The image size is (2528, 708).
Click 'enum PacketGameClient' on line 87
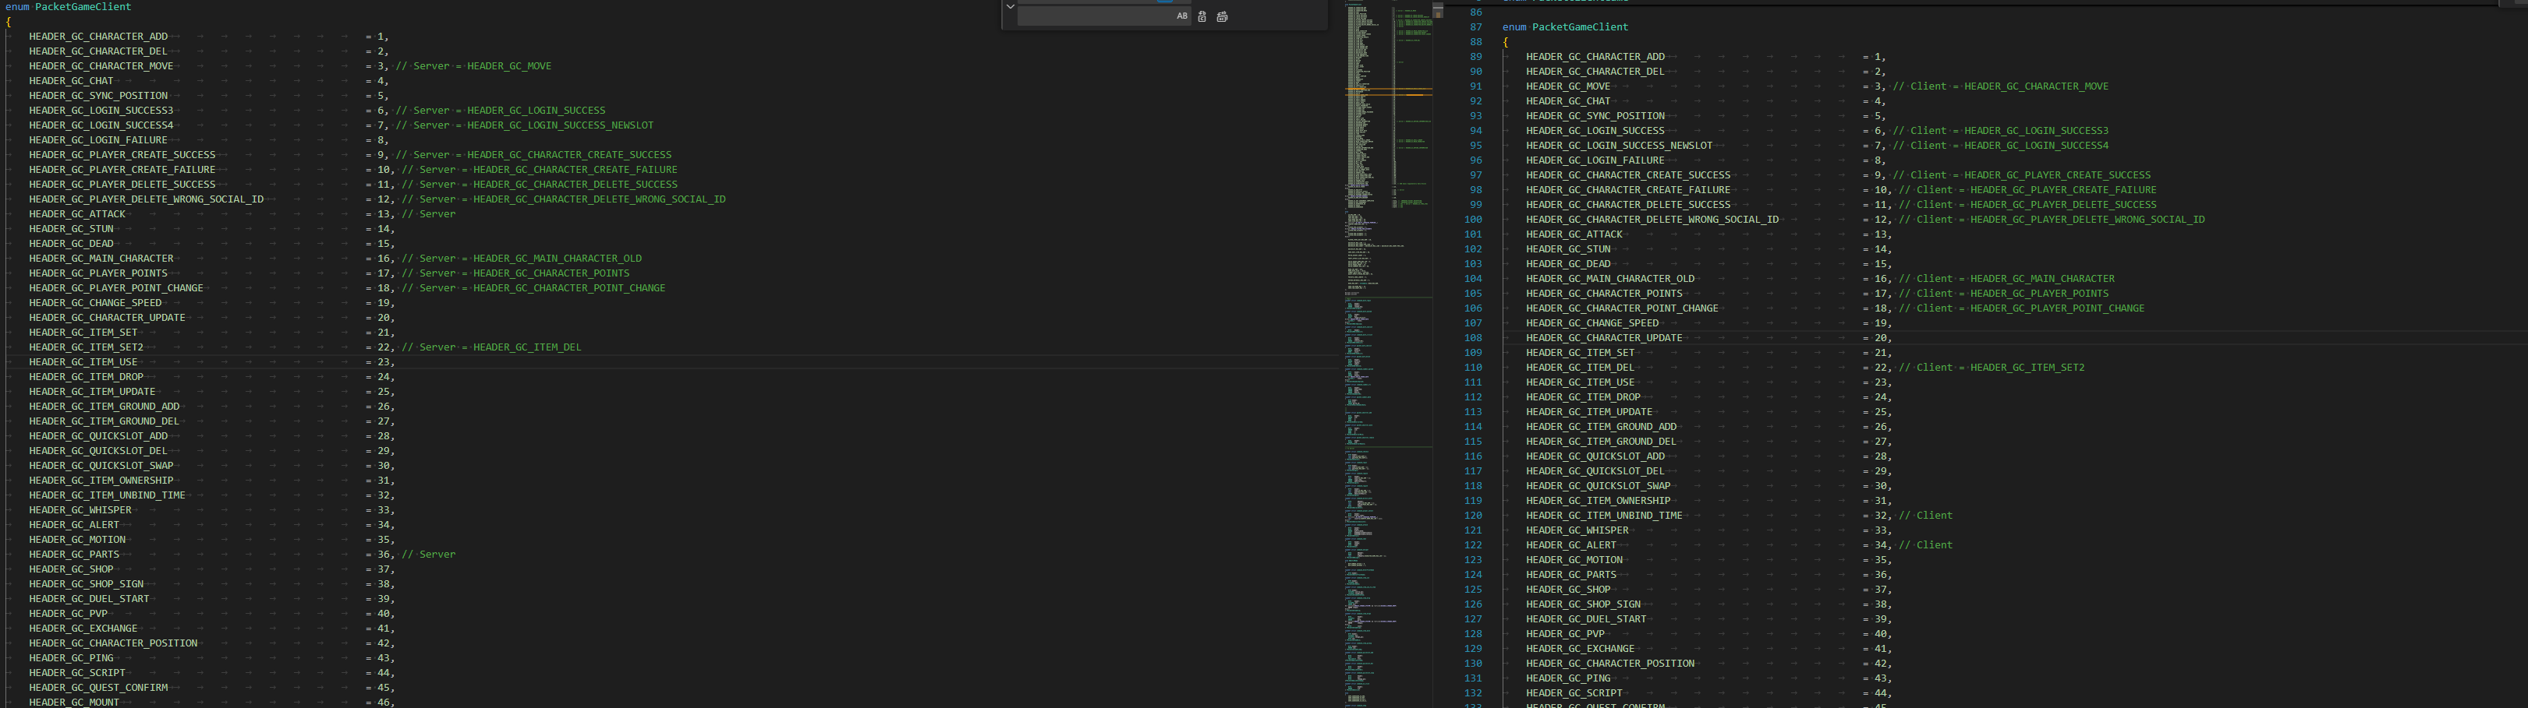(1565, 27)
